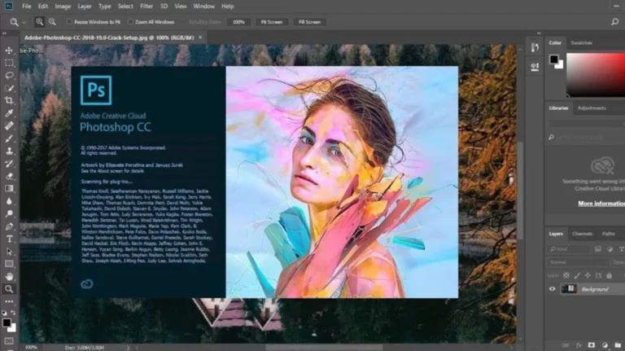625x351 pixels.
Task: Activate the Crop tool
Action: point(10,99)
